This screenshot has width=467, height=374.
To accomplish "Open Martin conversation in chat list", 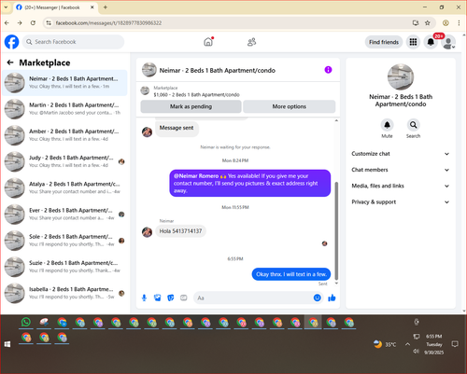I will pyautogui.click(x=64, y=109).
